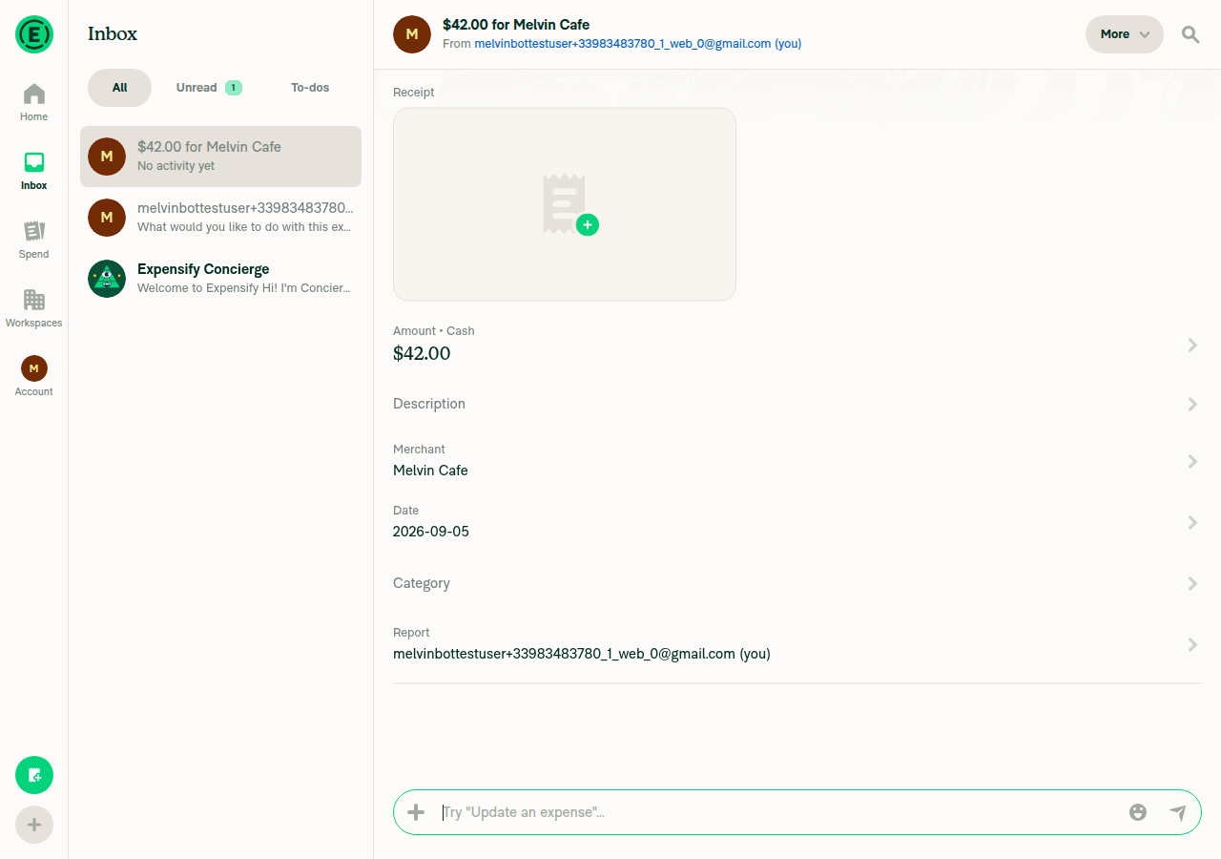Open the $42.00 for Melvin Cafe chat
The height and width of the screenshot is (859, 1221).
220,157
